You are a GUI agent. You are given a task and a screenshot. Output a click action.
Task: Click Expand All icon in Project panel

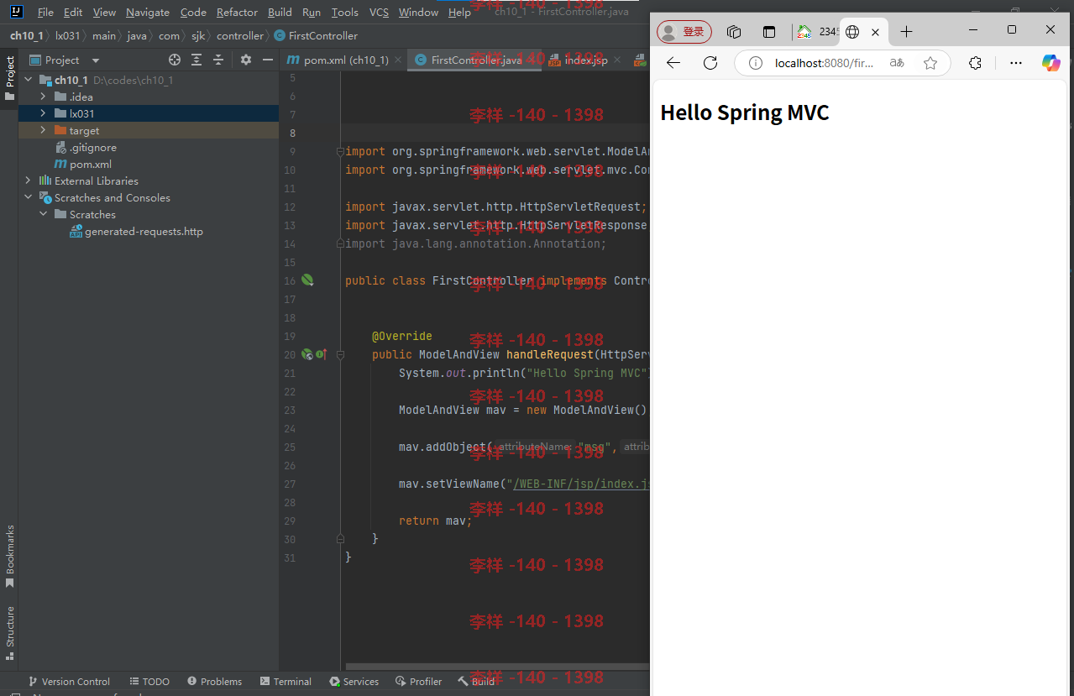click(x=196, y=60)
